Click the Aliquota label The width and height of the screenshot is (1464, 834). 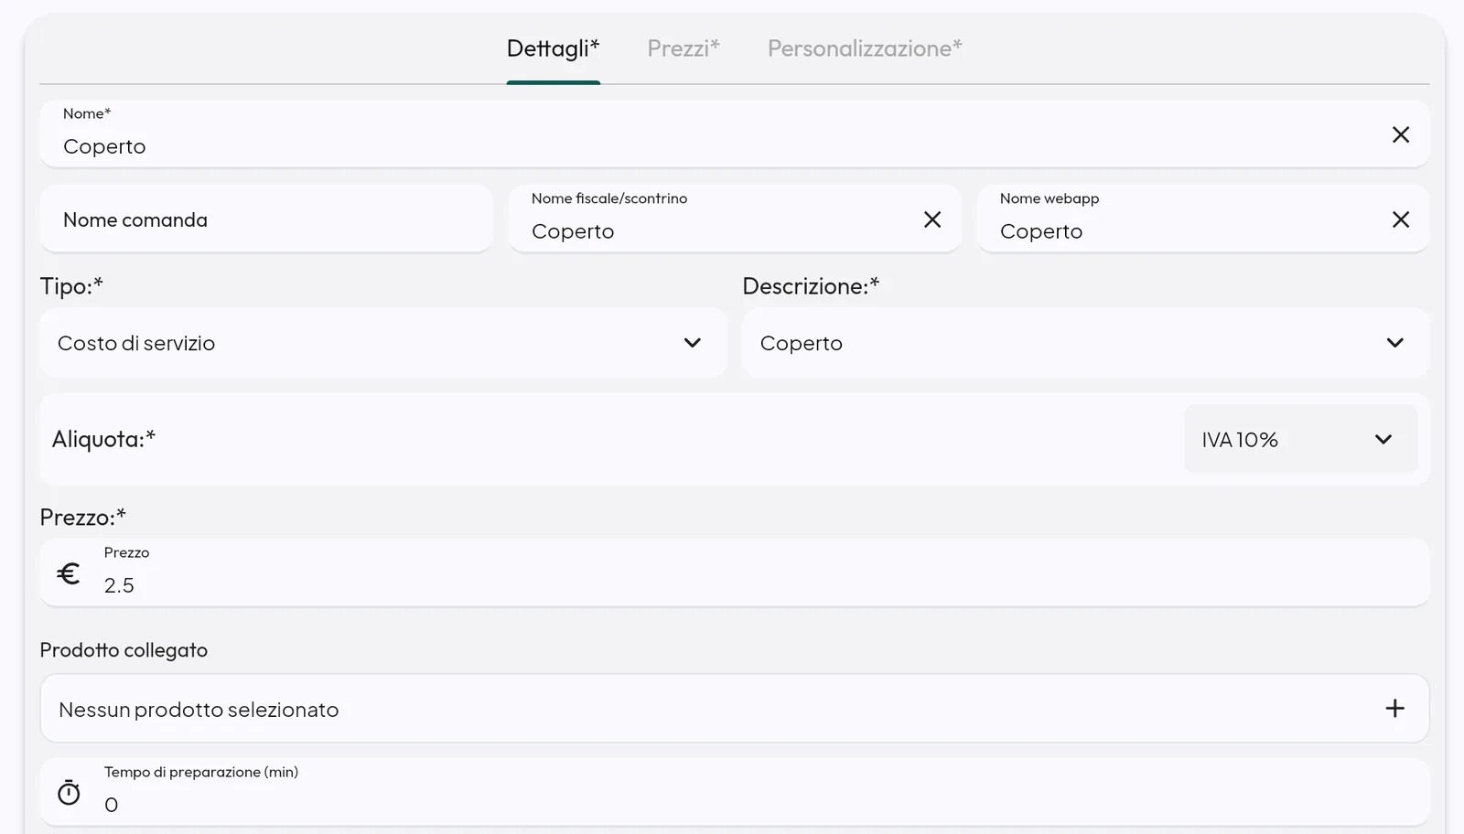click(x=103, y=440)
